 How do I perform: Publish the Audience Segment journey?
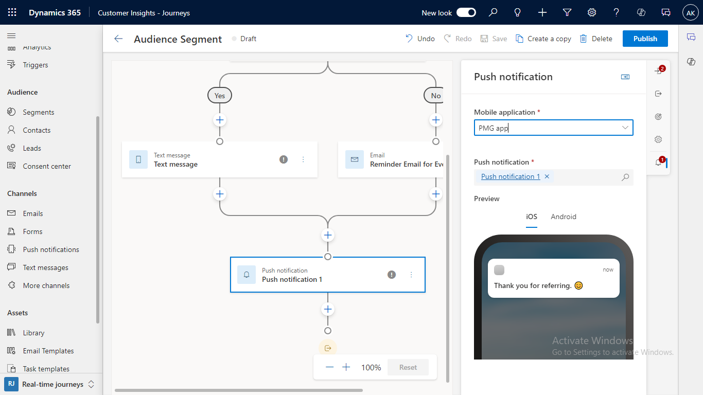pyautogui.click(x=645, y=38)
